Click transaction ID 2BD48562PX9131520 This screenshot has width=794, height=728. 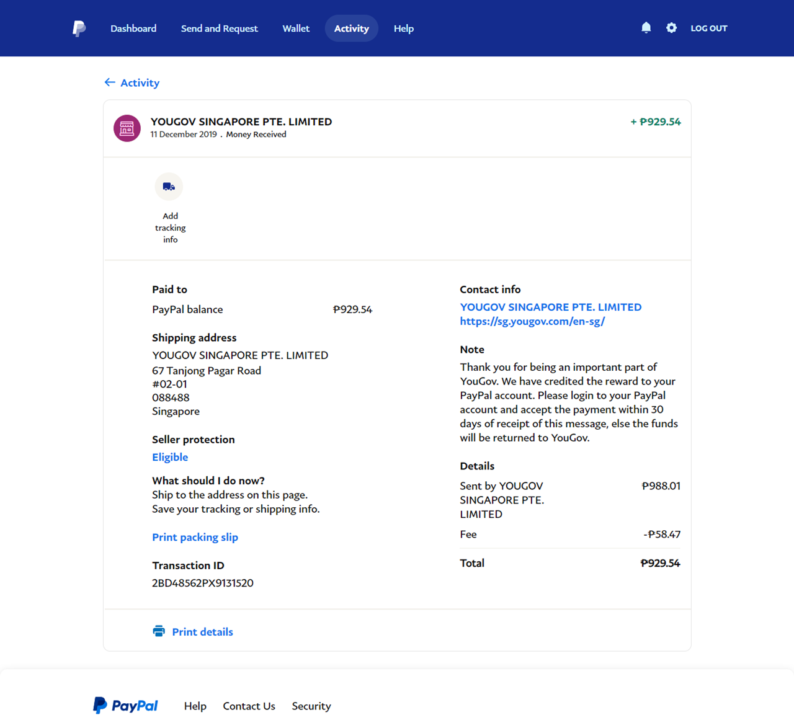203,583
